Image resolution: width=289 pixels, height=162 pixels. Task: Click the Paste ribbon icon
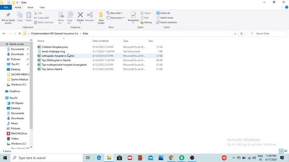(x=28, y=17)
